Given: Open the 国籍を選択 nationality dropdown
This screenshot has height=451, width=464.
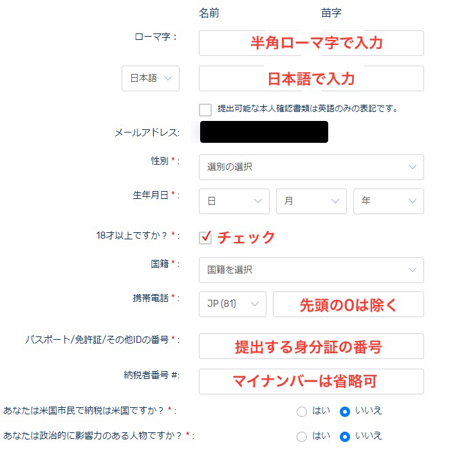Looking at the screenshot, I should (311, 270).
